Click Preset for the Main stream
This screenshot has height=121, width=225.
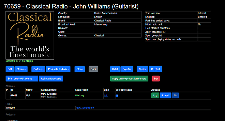coord(165,96)
